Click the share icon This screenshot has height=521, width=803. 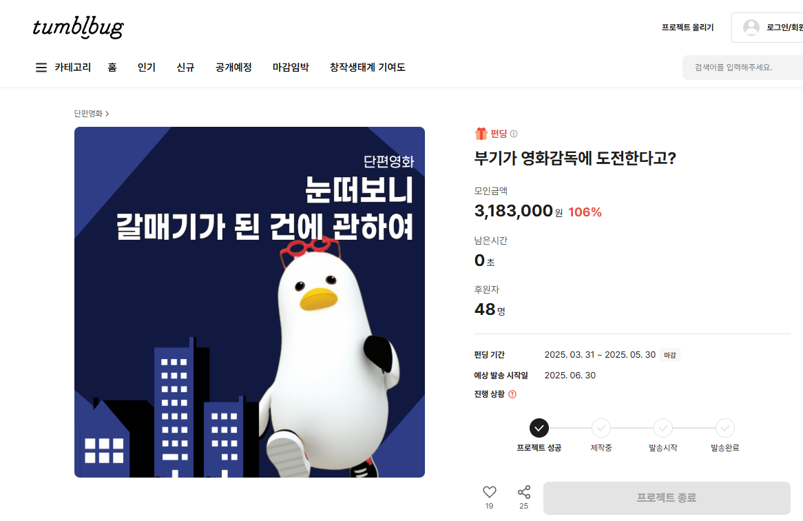click(x=524, y=492)
